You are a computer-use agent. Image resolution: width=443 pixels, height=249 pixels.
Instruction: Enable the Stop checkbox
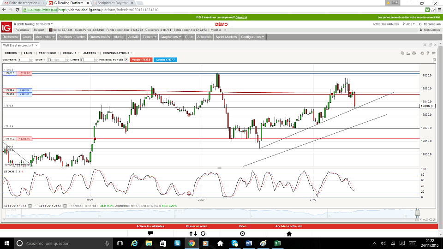49,60
